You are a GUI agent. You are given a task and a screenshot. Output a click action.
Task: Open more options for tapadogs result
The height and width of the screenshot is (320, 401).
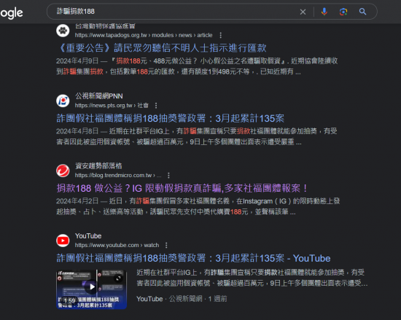(x=220, y=35)
